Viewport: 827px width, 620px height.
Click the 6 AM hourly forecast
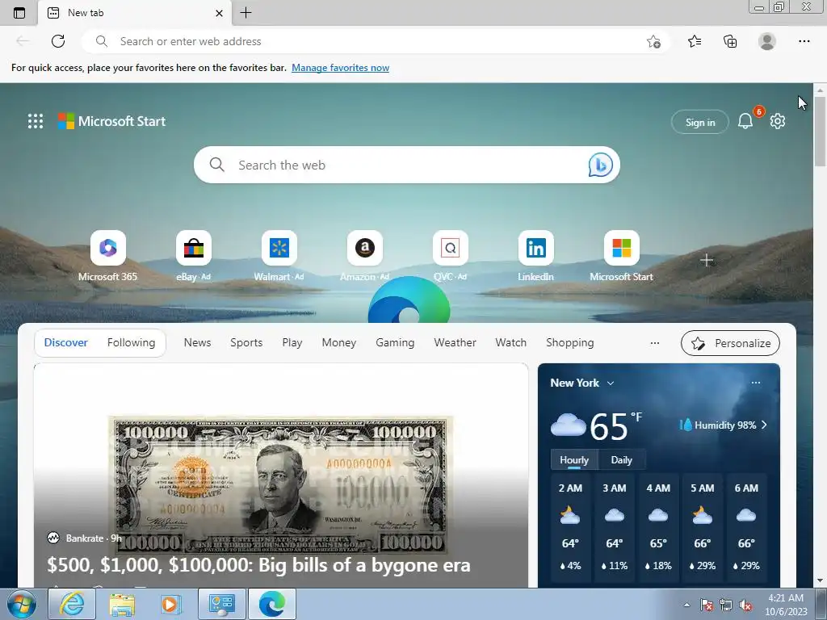point(746,527)
